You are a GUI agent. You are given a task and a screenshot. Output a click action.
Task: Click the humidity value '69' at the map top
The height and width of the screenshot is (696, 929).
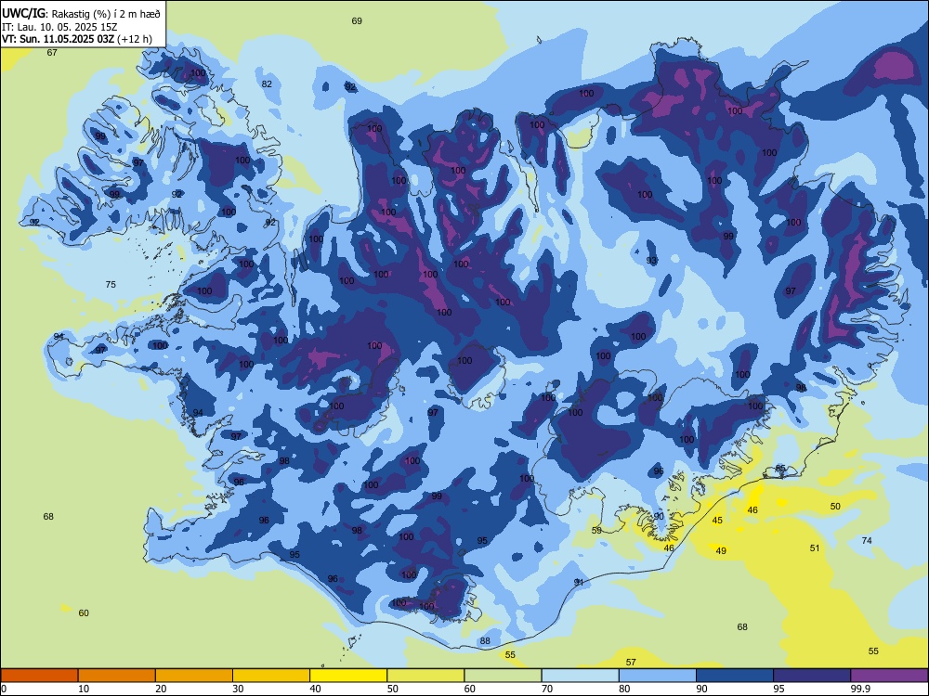(357, 20)
